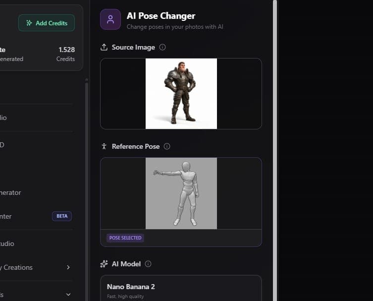Open the AI Model info icon

(x=148, y=264)
